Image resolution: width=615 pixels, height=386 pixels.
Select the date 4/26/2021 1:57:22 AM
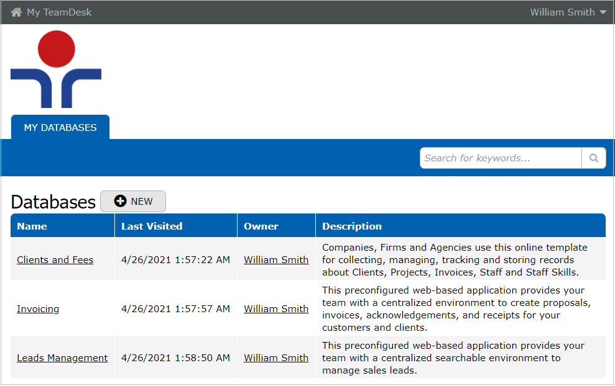176,260
